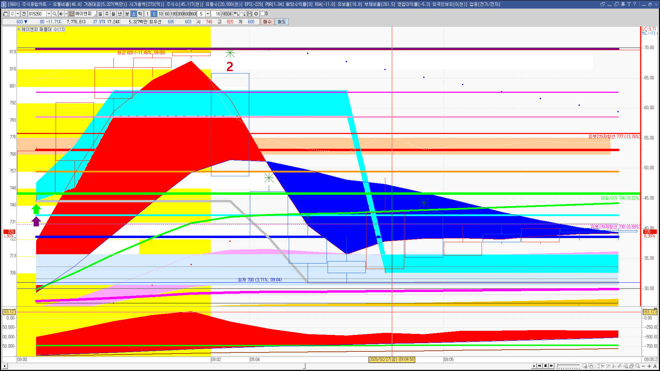This screenshot has width=660, height=371.
Task: Toggle the 분 (minute) period button
Action: click(x=127, y=14)
